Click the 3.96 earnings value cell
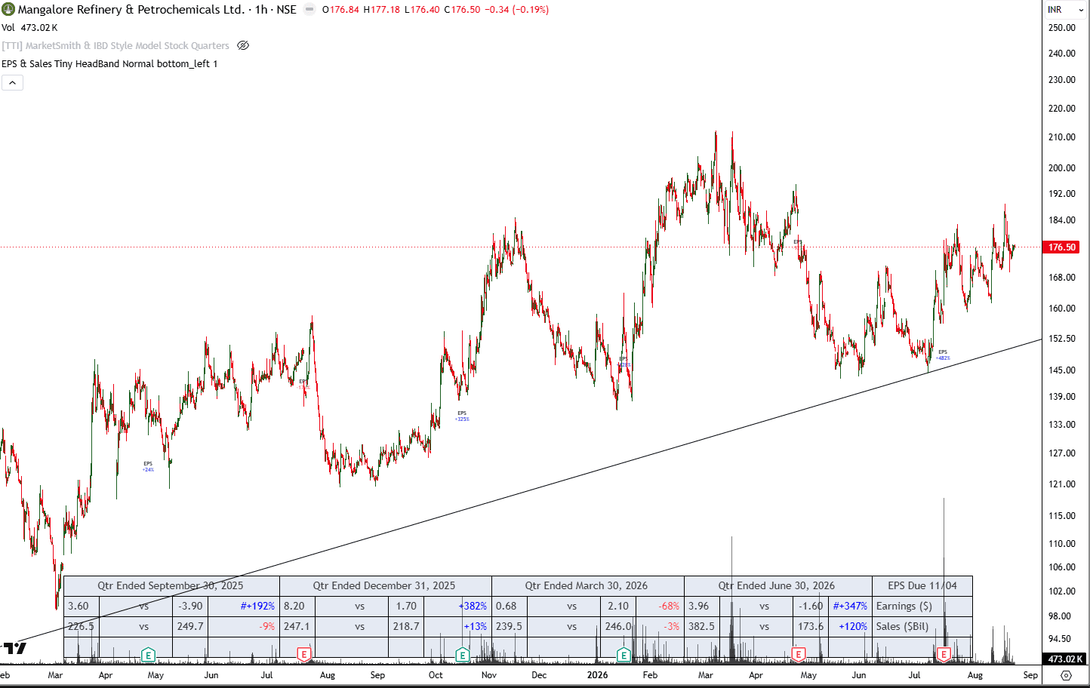Image resolution: width=1090 pixels, height=688 pixels. 699,607
